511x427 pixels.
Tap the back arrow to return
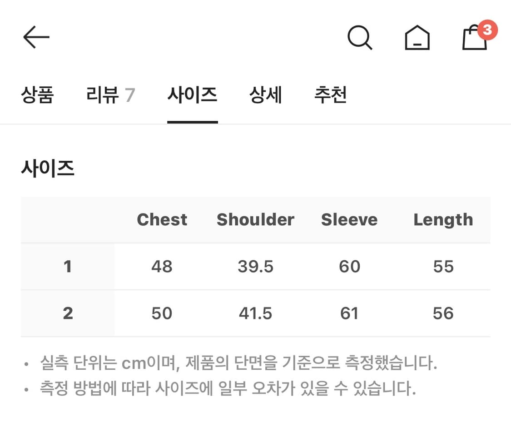tap(35, 37)
